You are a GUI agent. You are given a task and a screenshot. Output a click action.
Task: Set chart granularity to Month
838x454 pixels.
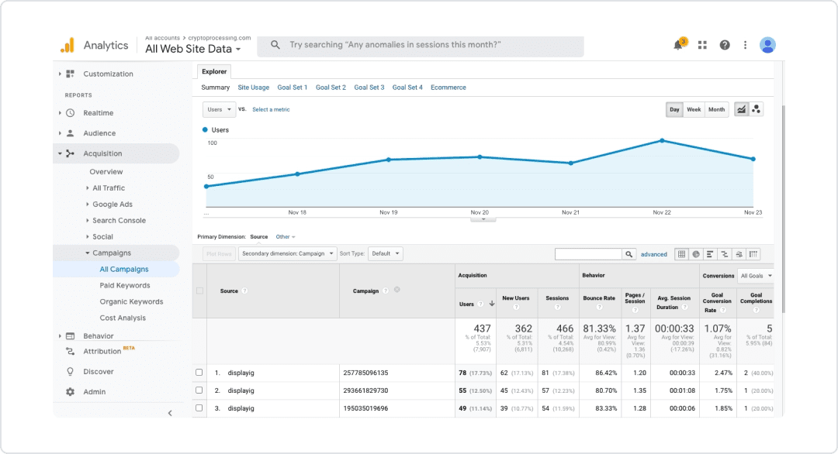tap(717, 109)
